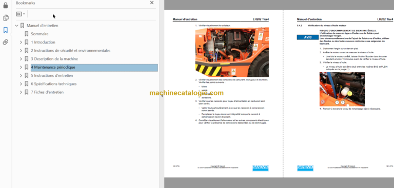The image size is (394, 188).
Task: Click the blue AVIS notice box
Action: click(308, 37)
